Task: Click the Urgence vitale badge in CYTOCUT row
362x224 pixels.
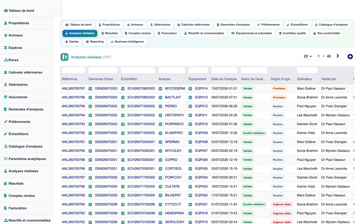Action: pyautogui.click(x=282, y=204)
